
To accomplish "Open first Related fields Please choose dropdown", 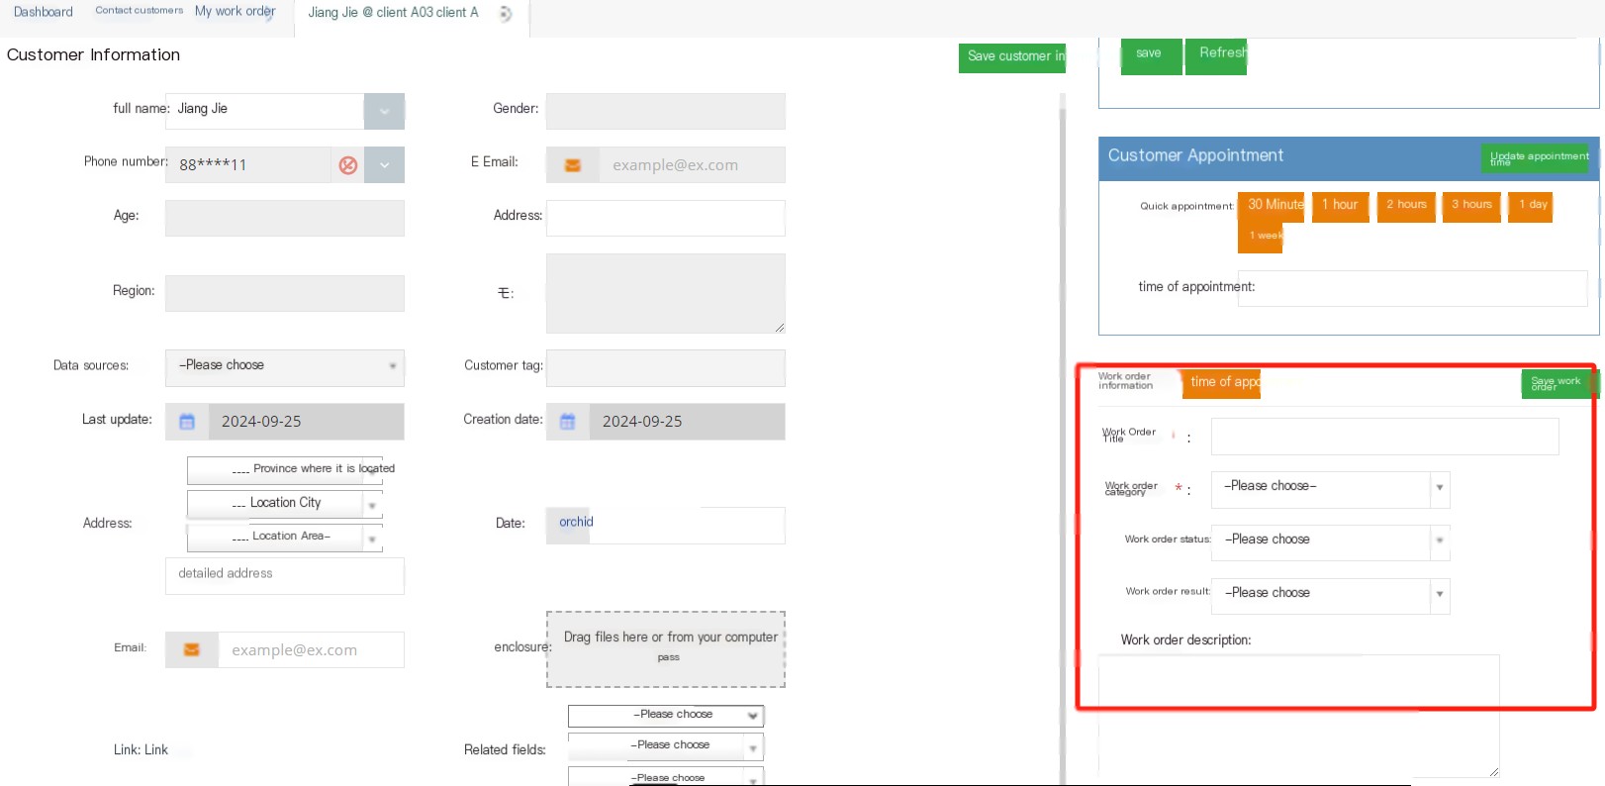I will click(x=666, y=715).
